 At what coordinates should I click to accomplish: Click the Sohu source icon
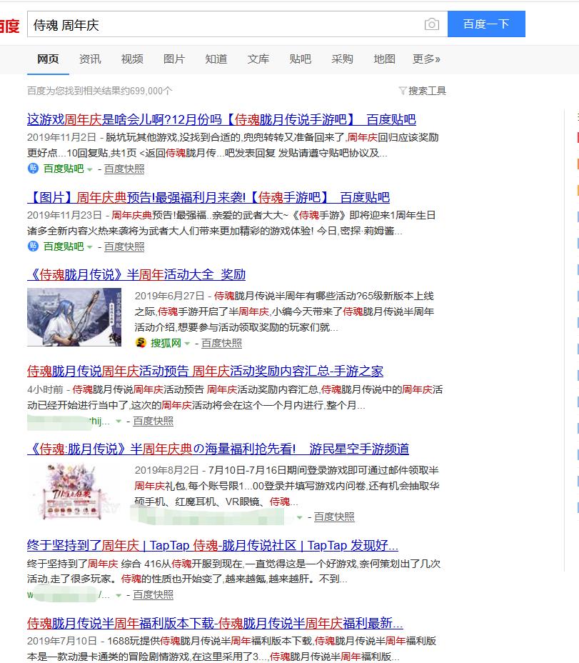click(x=141, y=343)
